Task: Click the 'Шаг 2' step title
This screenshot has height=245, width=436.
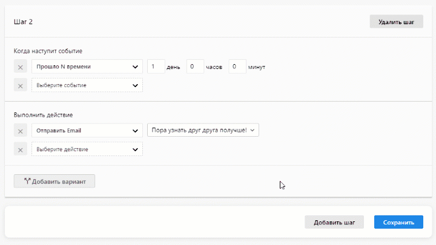Action: (x=23, y=22)
